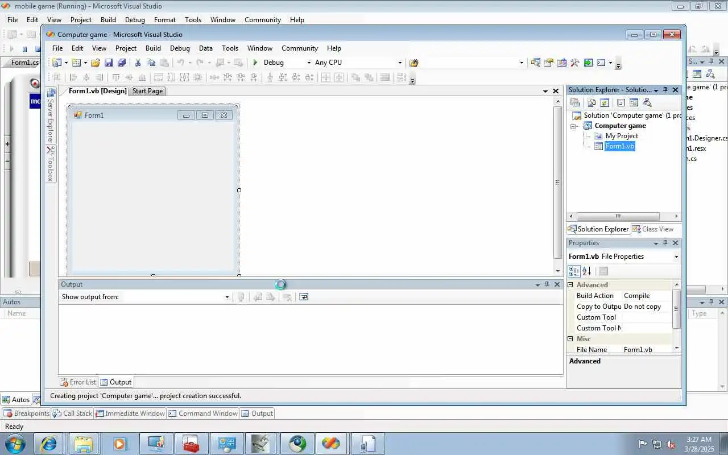Open the Form1.vb File Properties object dropdown

pyautogui.click(x=676, y=257)
